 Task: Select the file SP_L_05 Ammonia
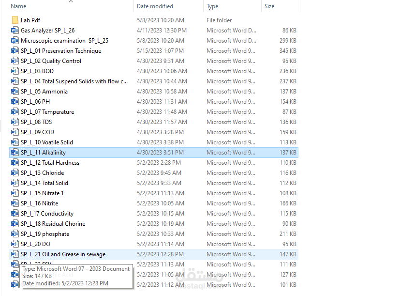point(44,92)
